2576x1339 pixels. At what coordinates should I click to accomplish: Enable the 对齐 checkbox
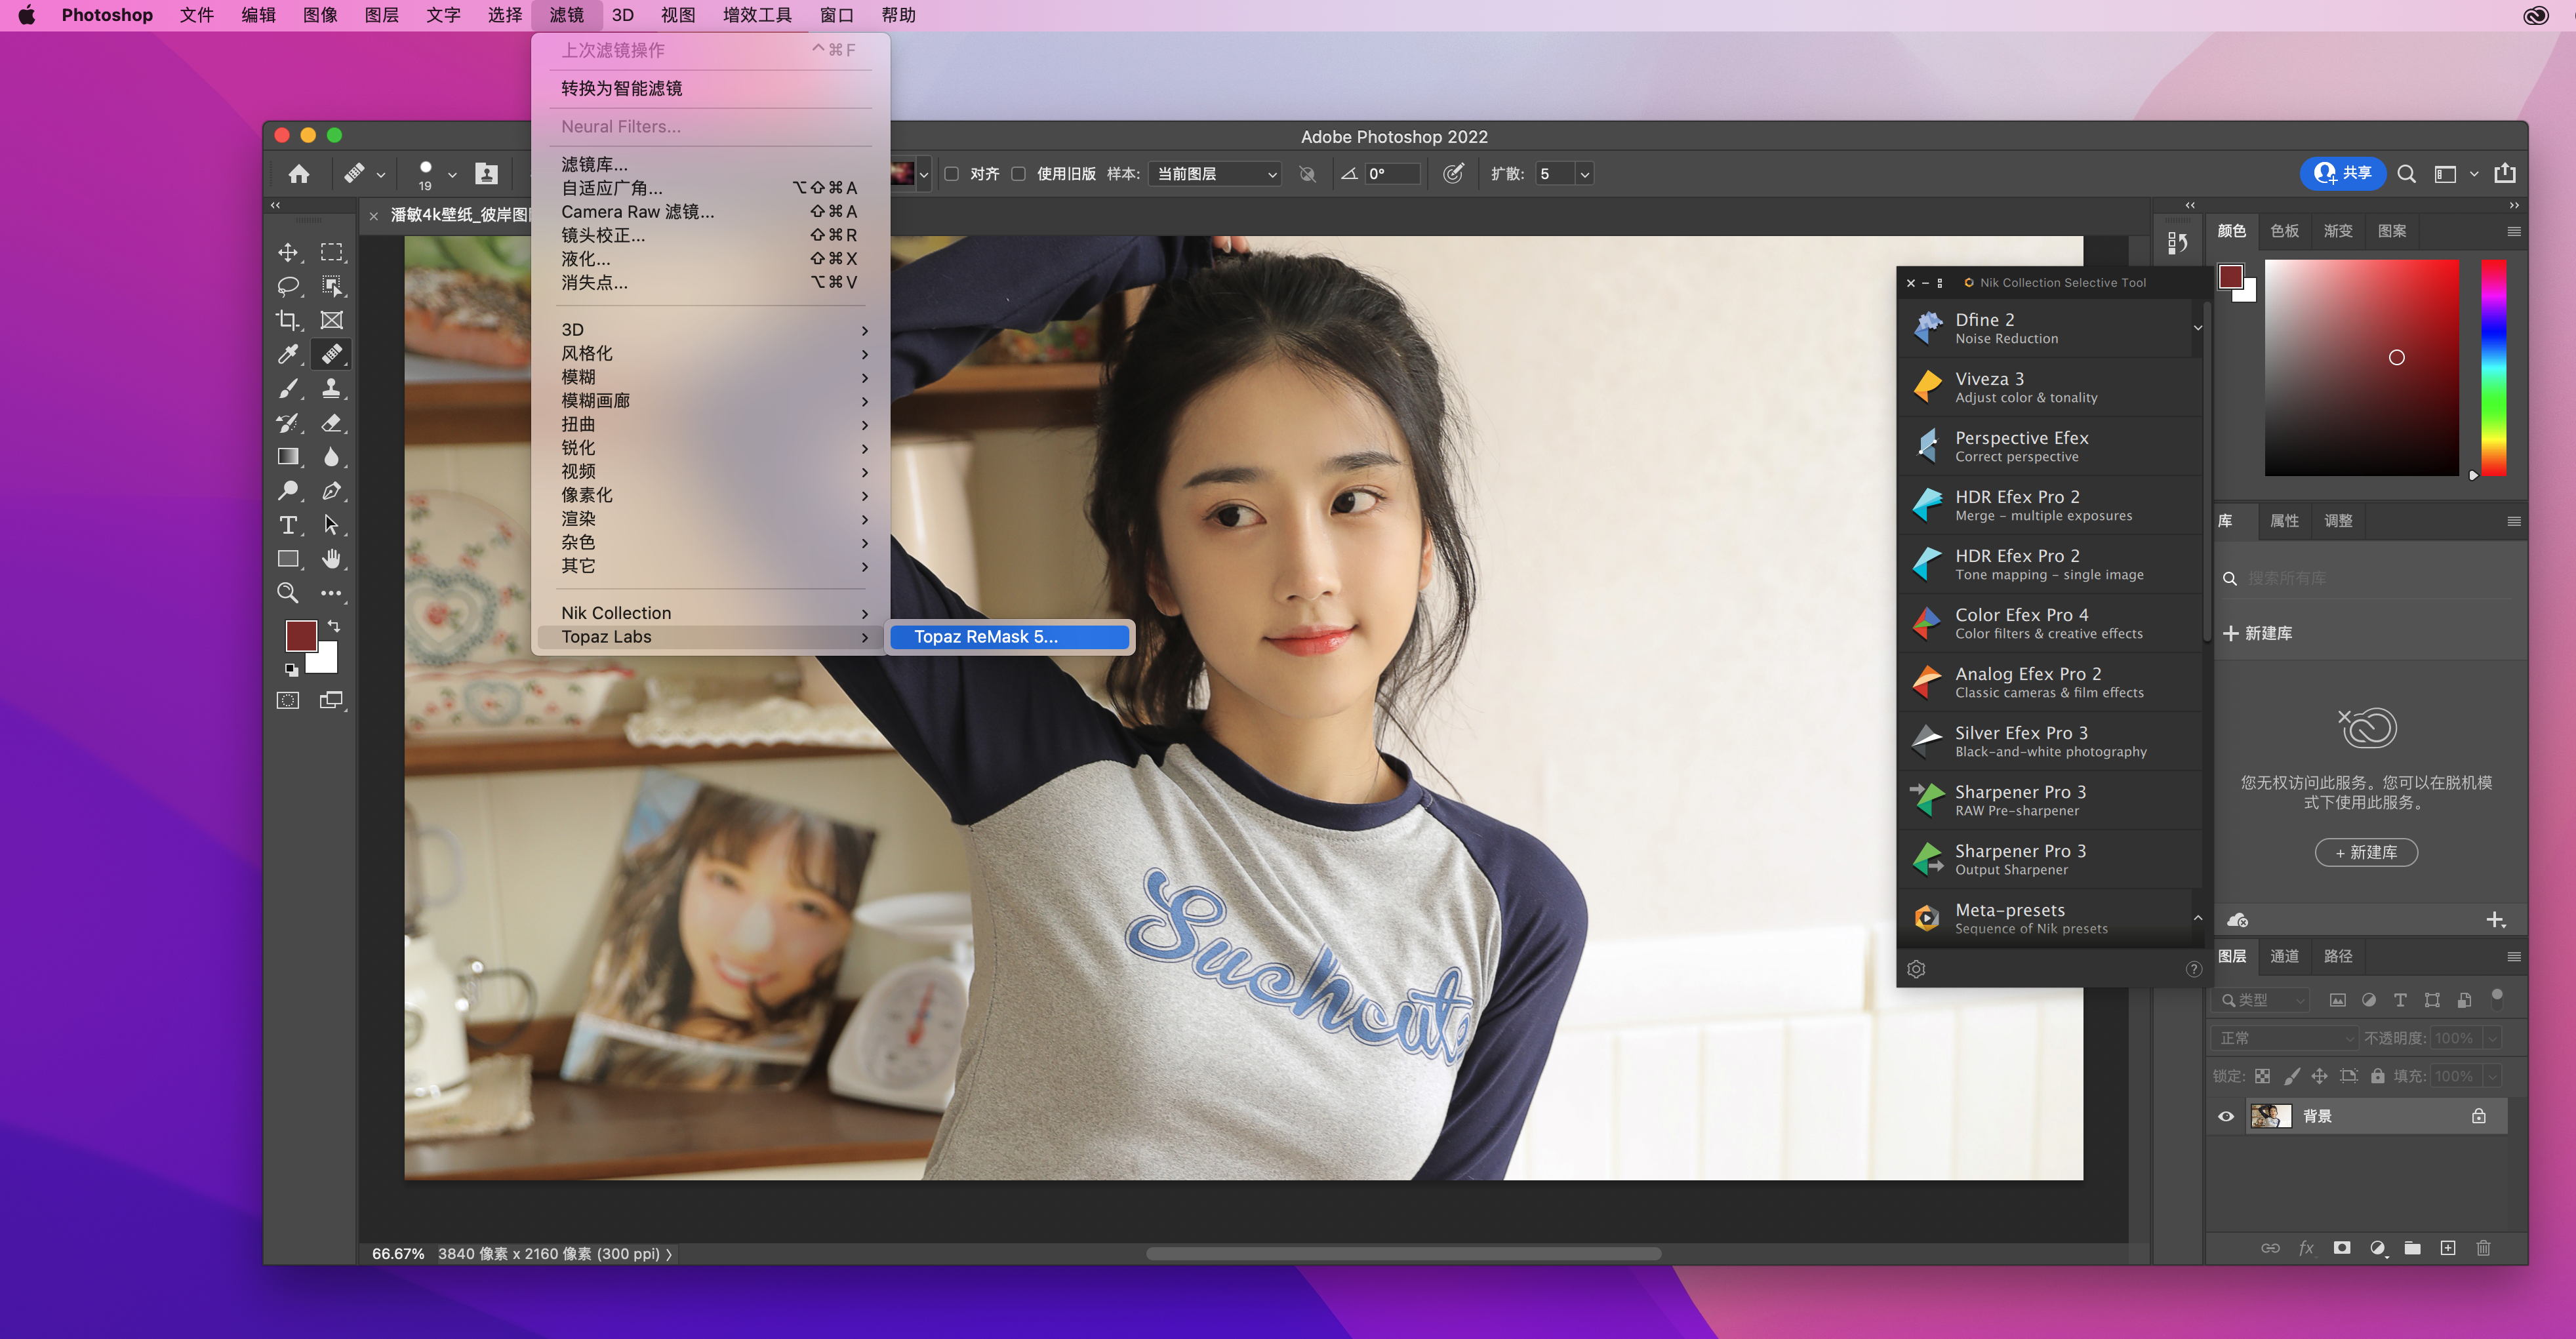952,174
